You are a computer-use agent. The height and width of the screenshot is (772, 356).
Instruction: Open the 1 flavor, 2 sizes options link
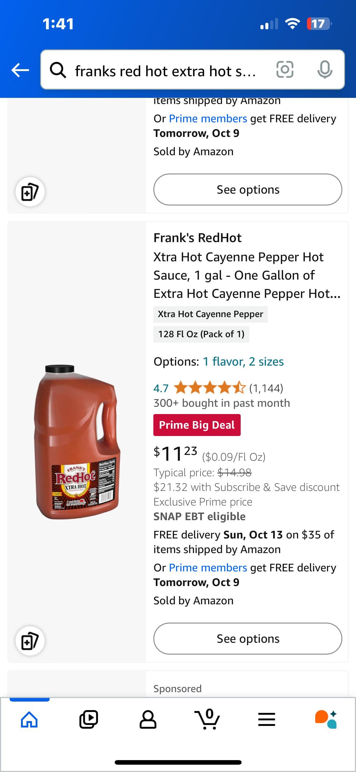243,362
